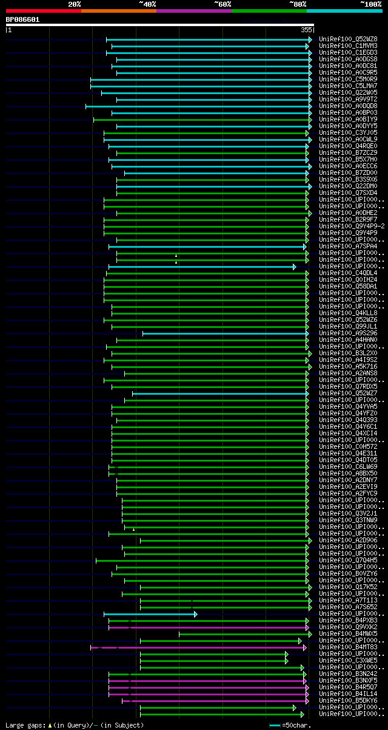The height and width of the screenshot is (730, 388).
Task: Select the UniRef100_Q4KLL8 label
Action: pyautogui.click(x=348, y=313)
